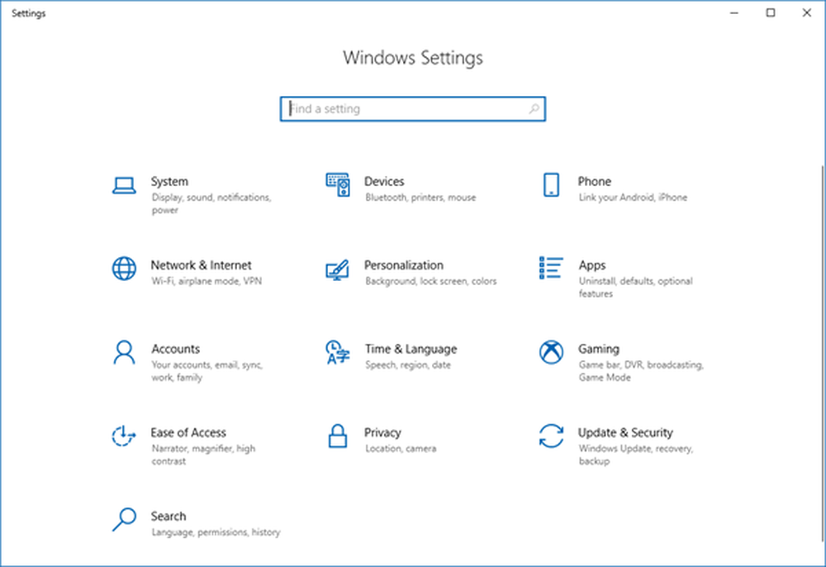
Task: Select the Privacy title
Action: pos(382,432)
